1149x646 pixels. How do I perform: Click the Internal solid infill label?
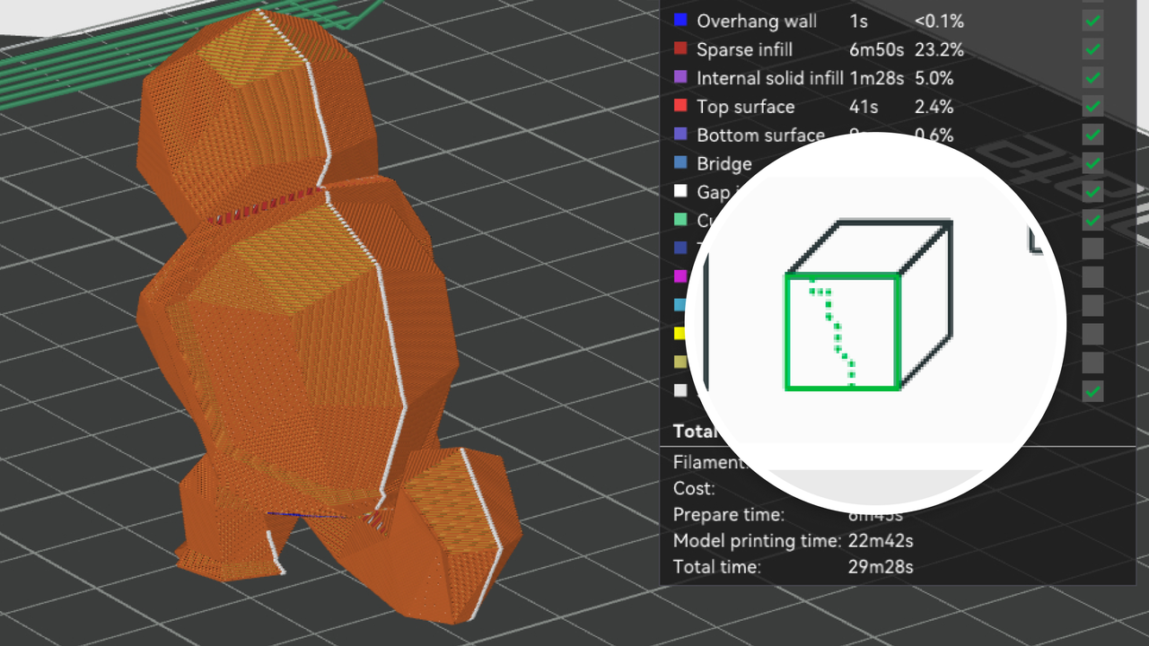769,78
